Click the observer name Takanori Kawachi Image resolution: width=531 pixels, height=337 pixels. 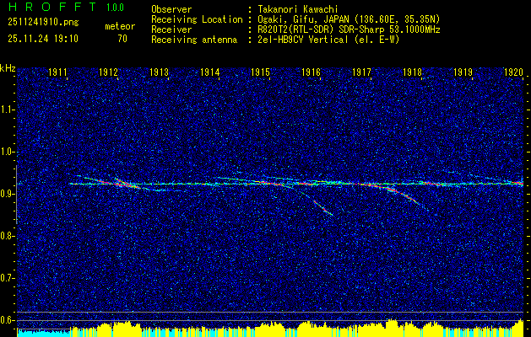[x=298, y=9]
